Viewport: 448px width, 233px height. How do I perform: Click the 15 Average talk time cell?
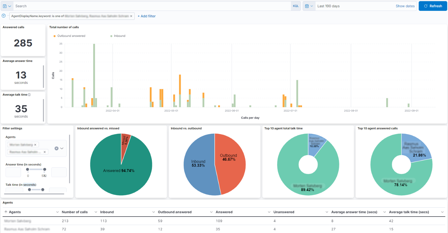[391, 229]
